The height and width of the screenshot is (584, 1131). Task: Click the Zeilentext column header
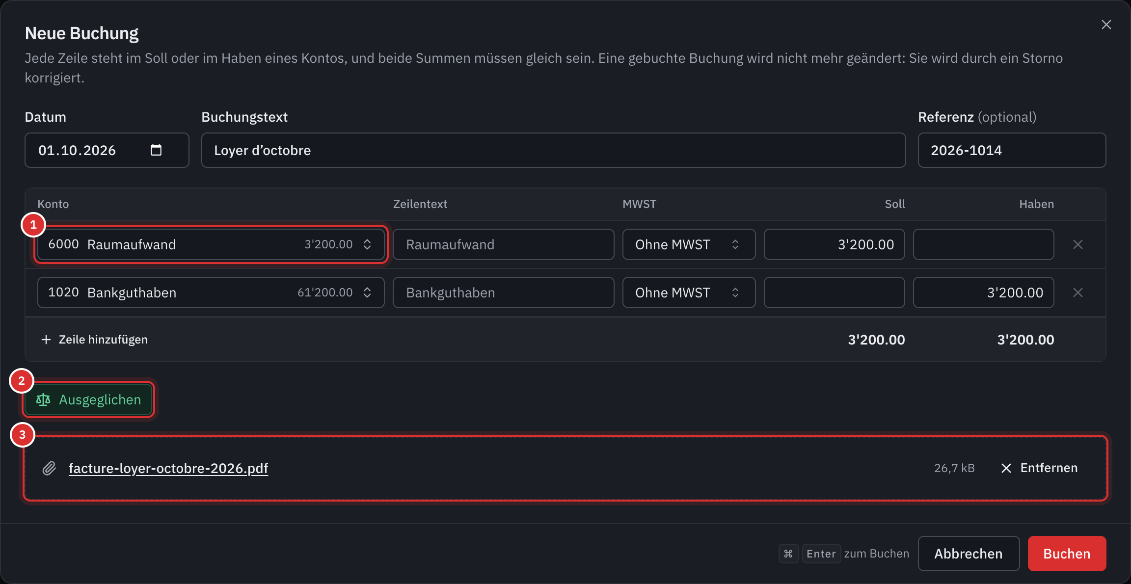click(x=420, y=204)
